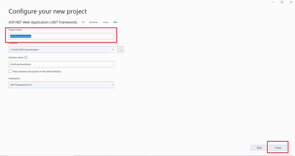Click the Solution name info icon

click(x=26, y=57)
